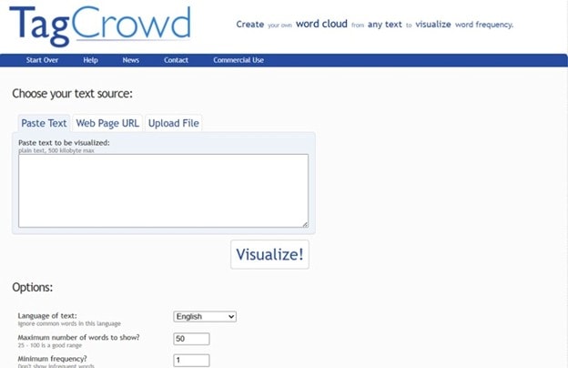Click the 'Choose your text source:' heading
This screenshot has height=368, width=568.
(x=73, y=94)
